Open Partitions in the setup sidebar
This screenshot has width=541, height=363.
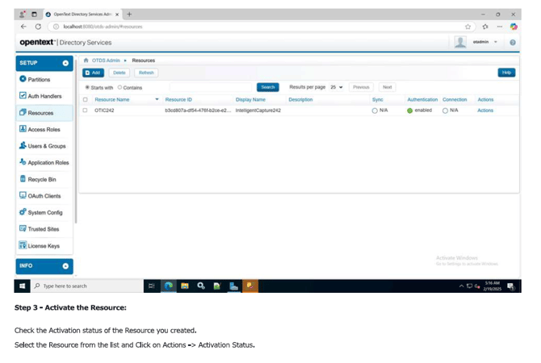coord(38,80)
